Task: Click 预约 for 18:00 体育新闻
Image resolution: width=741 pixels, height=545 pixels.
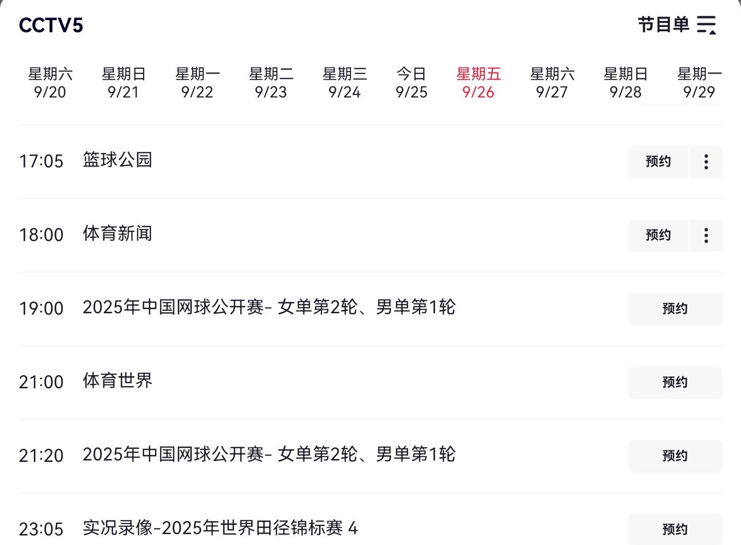Action: tap(658, 235)
